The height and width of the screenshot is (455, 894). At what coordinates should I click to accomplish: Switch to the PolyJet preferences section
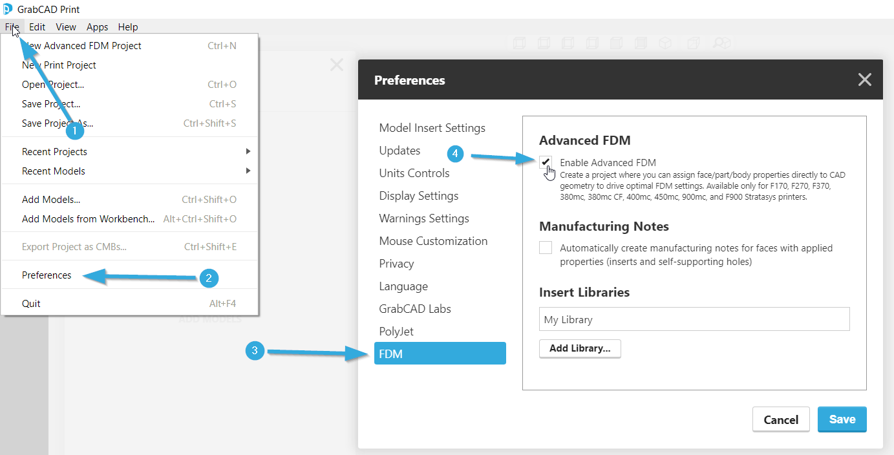point(396,332)
